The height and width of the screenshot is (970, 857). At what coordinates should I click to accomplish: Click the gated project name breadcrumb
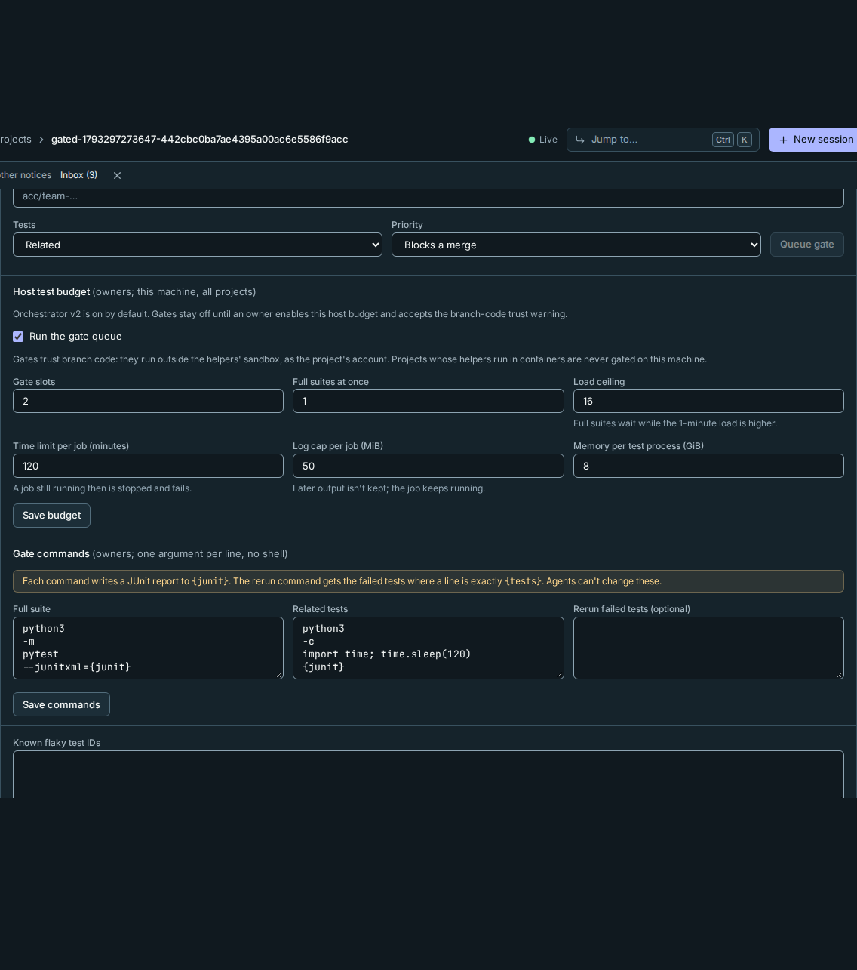pos(199,140)
